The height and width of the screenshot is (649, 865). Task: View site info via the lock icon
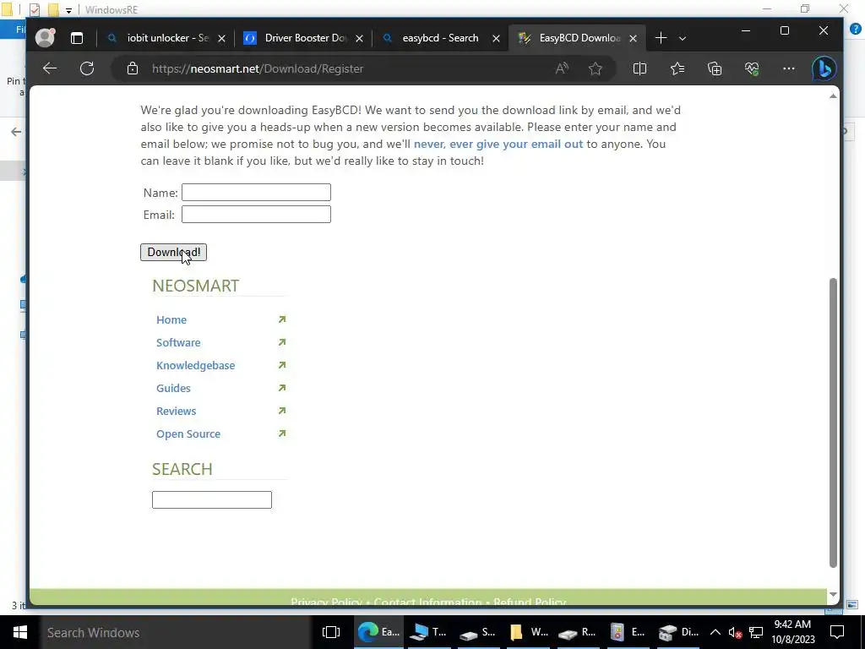pos(133,68)
